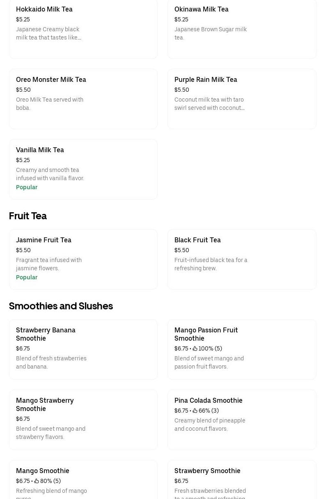Click the thumbs-up rating icon beside Mango Smoothie price
The width and height of the screenshot is (330, 499).
coord(37,481)
